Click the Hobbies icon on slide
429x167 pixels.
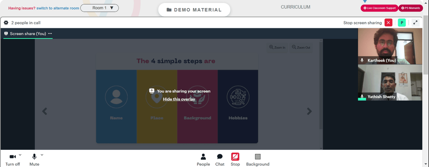(x=238, y=97)
